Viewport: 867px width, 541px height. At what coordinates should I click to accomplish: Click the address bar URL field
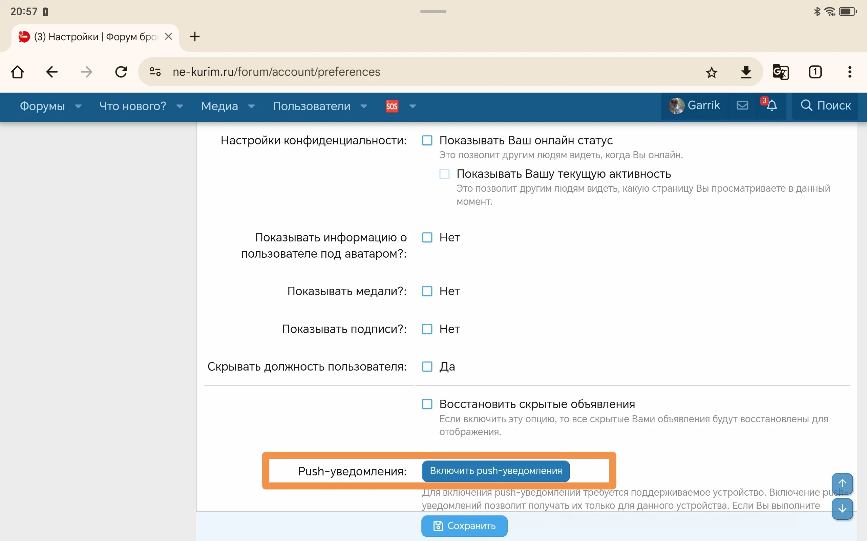pos(276,72)
